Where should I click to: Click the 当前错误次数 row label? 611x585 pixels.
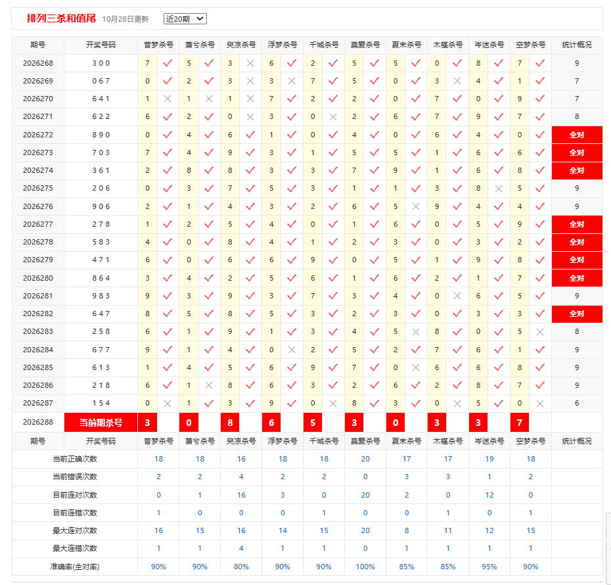click(75, 477)
